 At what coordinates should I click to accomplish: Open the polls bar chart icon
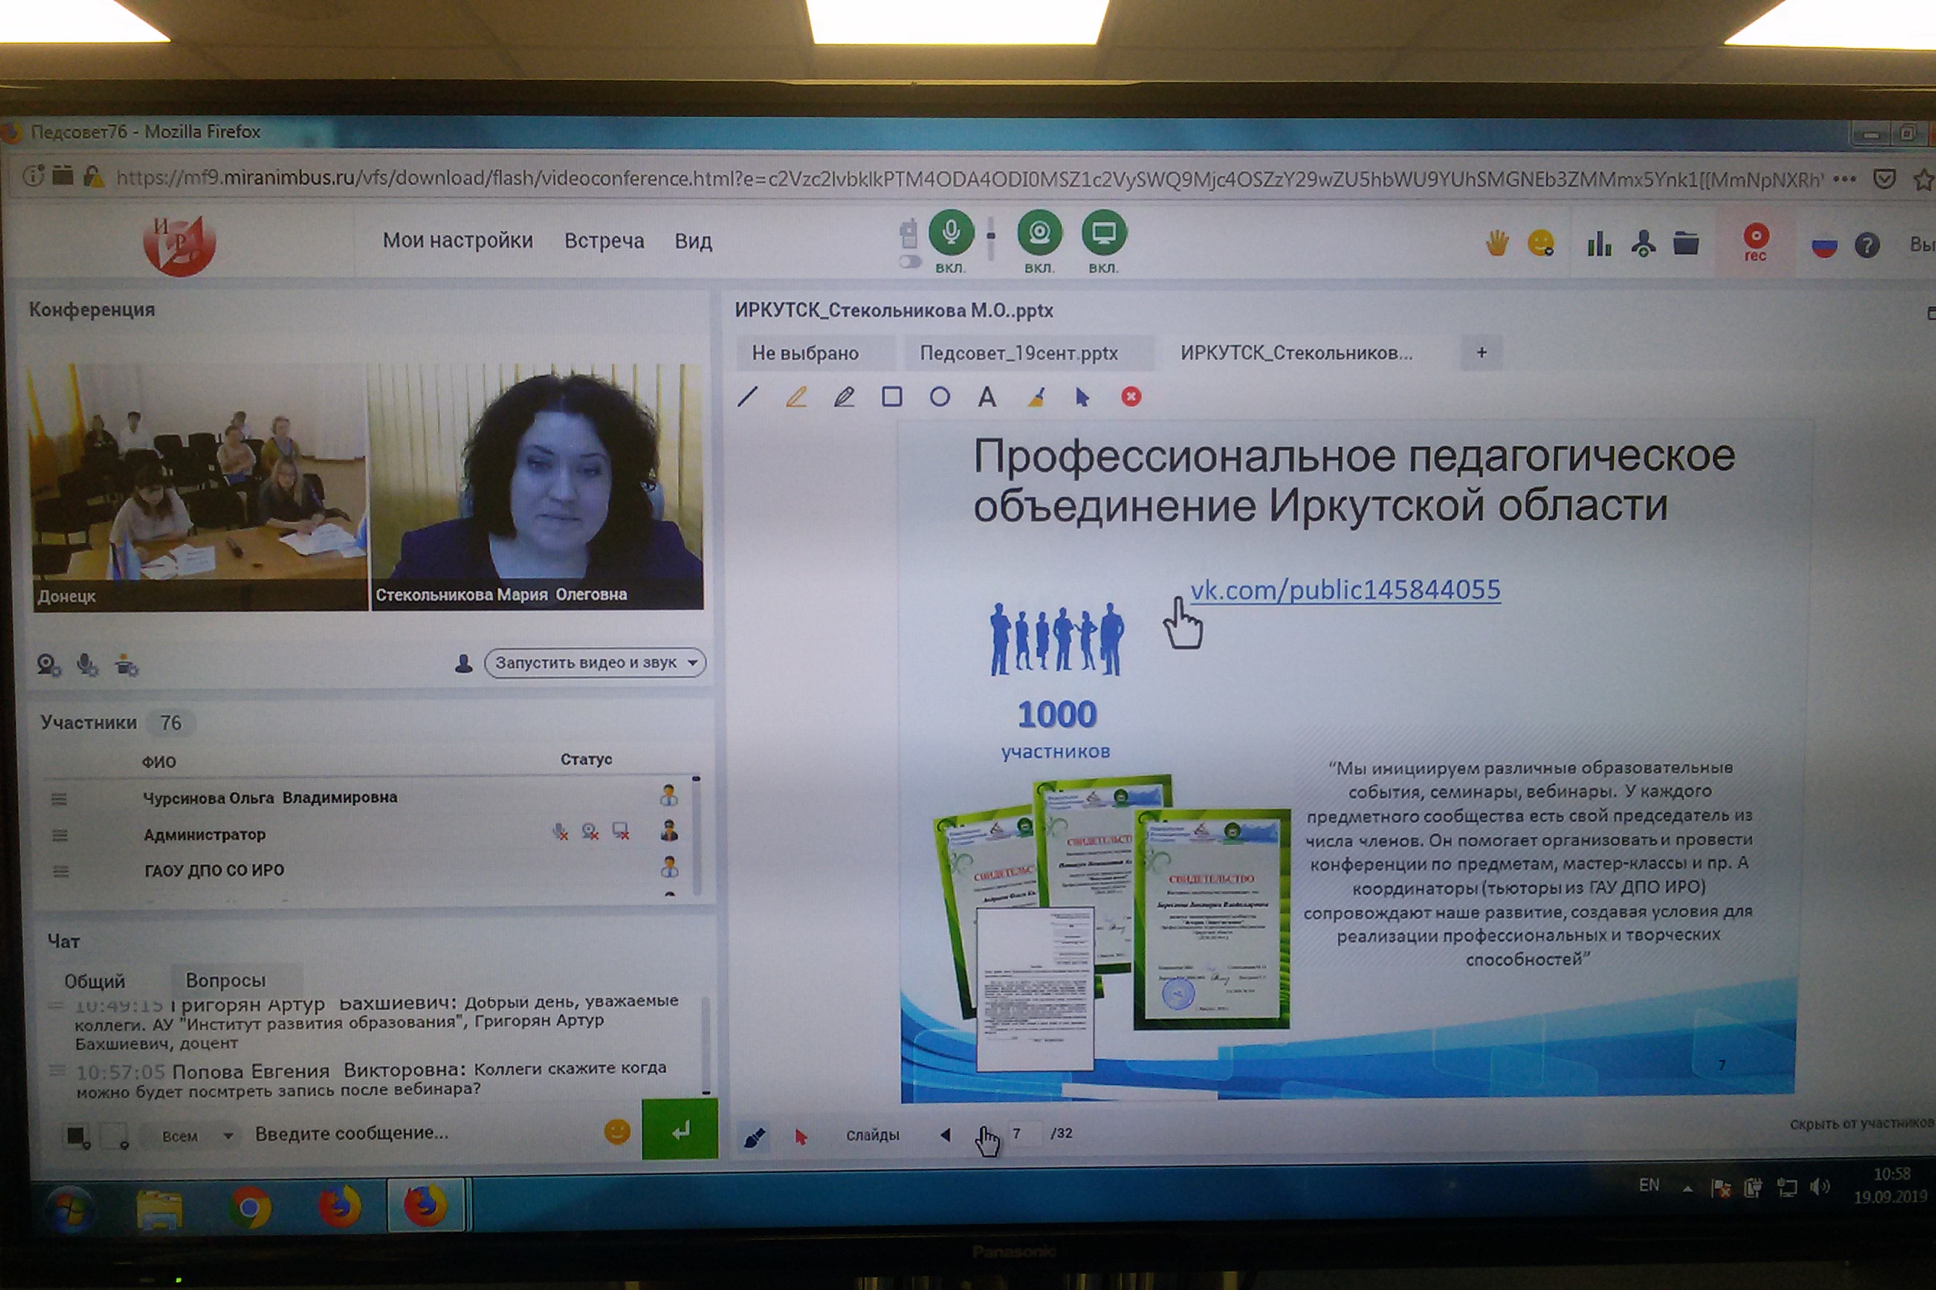[1599, 244]
